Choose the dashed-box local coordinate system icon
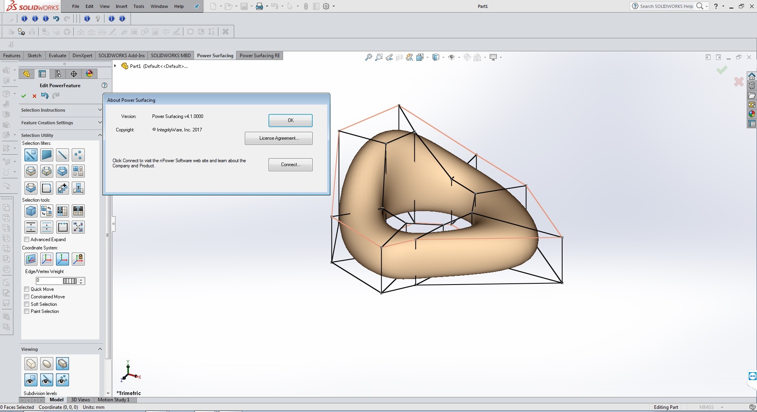 [x=47, y=259]
